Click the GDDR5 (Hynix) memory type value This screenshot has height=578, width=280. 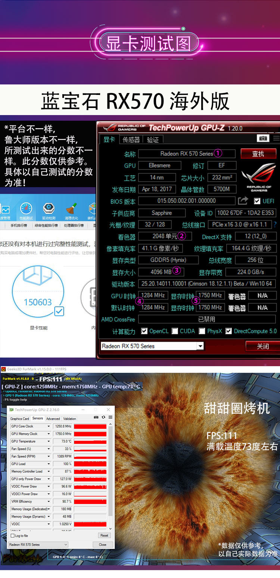click(168, 260)
